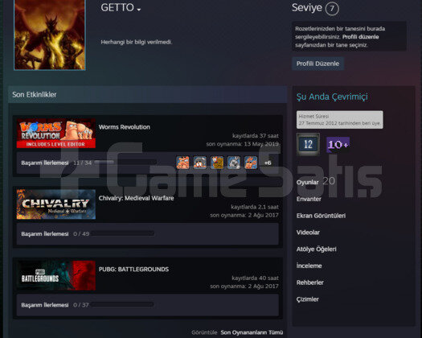Click fifth Worms Revolution achievement icon

pyautogui.click(x=251, y=163)
